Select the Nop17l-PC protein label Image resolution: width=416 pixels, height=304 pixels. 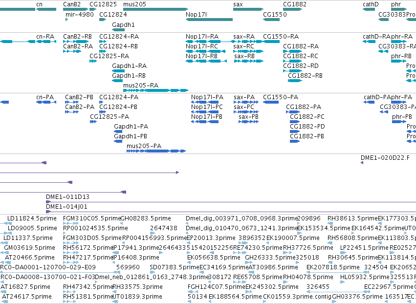(x=207, y=107)
